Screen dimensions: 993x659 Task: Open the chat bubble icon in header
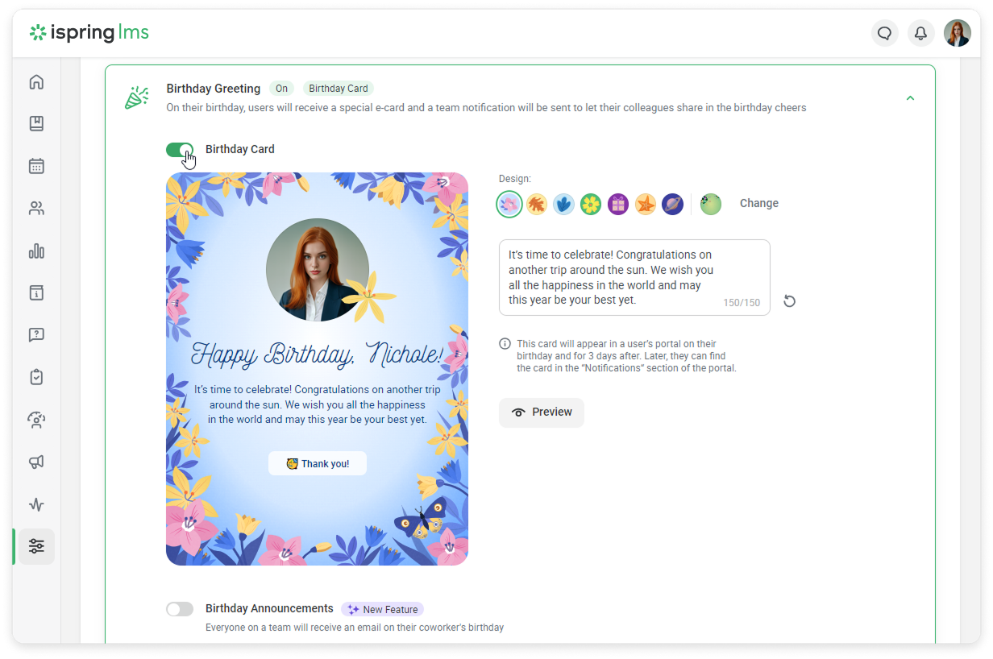(x=884, y=33)
